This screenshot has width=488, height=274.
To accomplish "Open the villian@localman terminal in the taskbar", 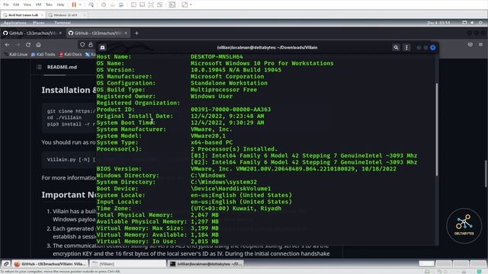I will (205, 264).
